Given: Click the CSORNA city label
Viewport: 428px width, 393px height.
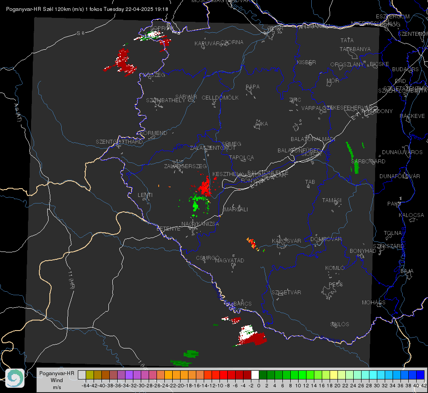Looking at the screenshot, I should point(232,42).
